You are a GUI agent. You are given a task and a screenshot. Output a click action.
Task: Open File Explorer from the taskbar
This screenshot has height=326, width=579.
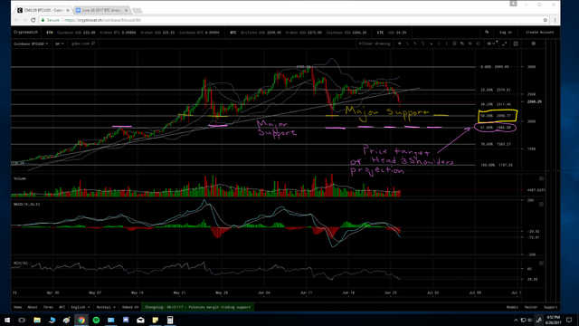point(37,320)
